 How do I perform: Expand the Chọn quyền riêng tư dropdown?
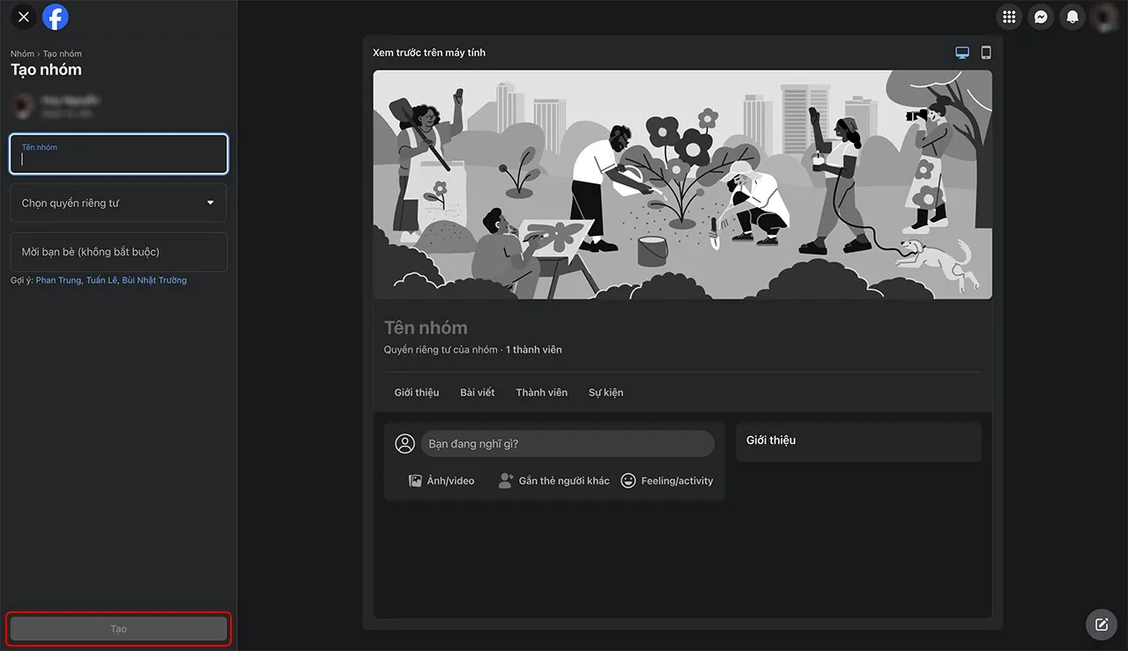coord(118,203)
